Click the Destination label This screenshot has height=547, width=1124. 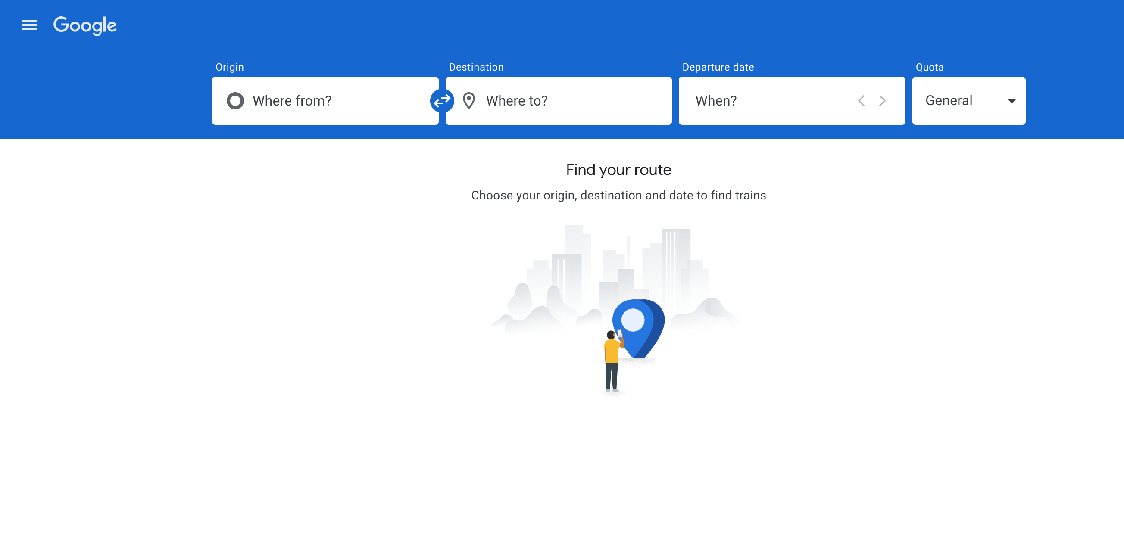pos(476,67)
